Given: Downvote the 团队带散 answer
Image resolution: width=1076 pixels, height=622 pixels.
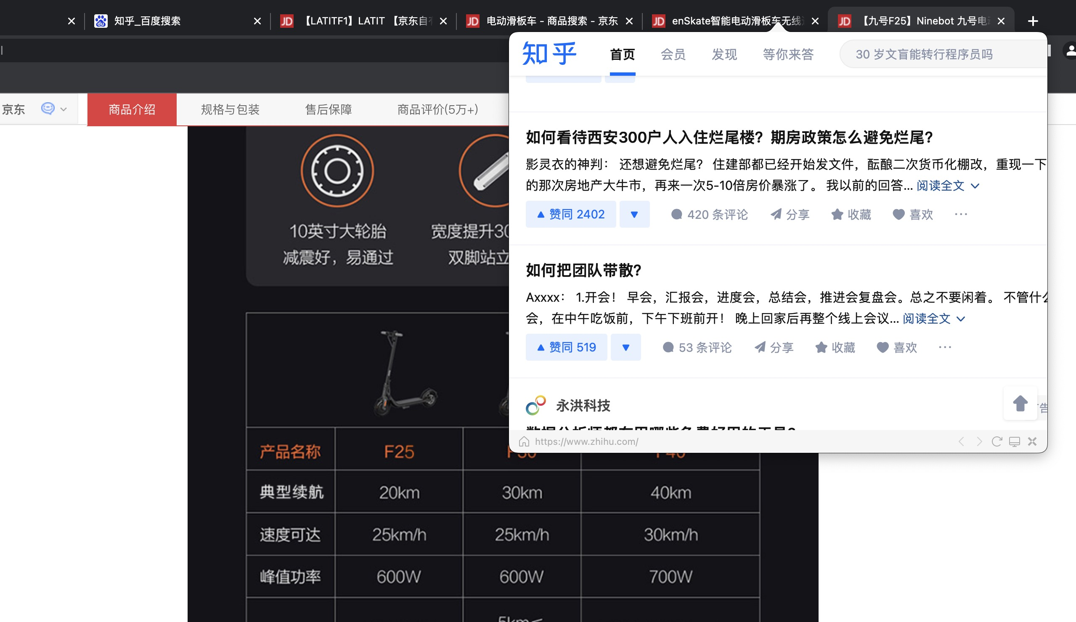Looking at the screenshot, I should tap(625, 347).
